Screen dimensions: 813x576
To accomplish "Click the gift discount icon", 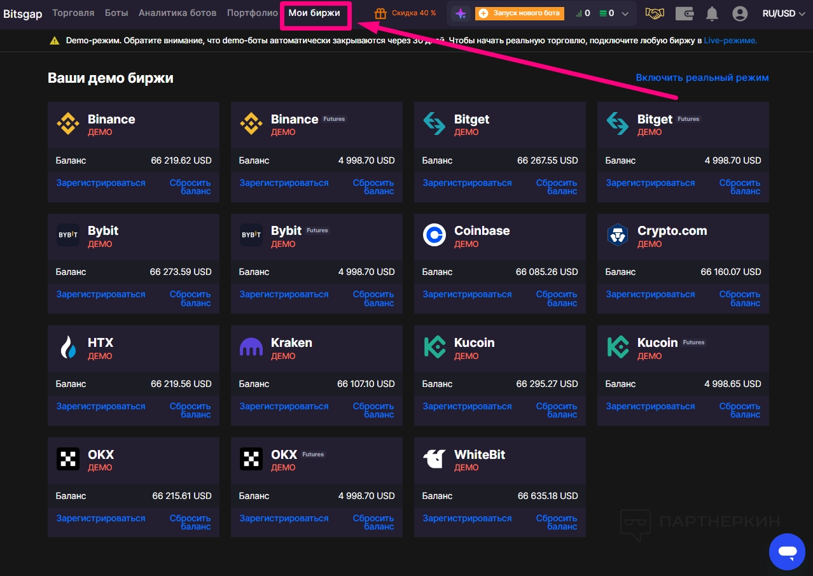I will pos(380,13).
